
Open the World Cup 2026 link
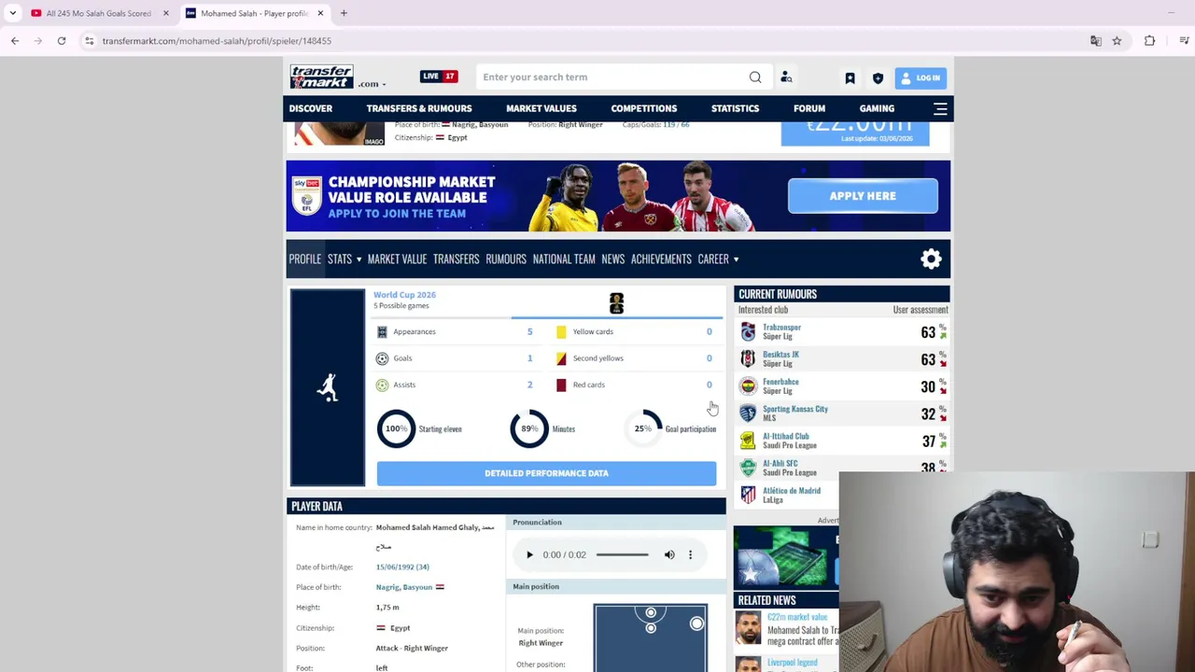point(404,295)
